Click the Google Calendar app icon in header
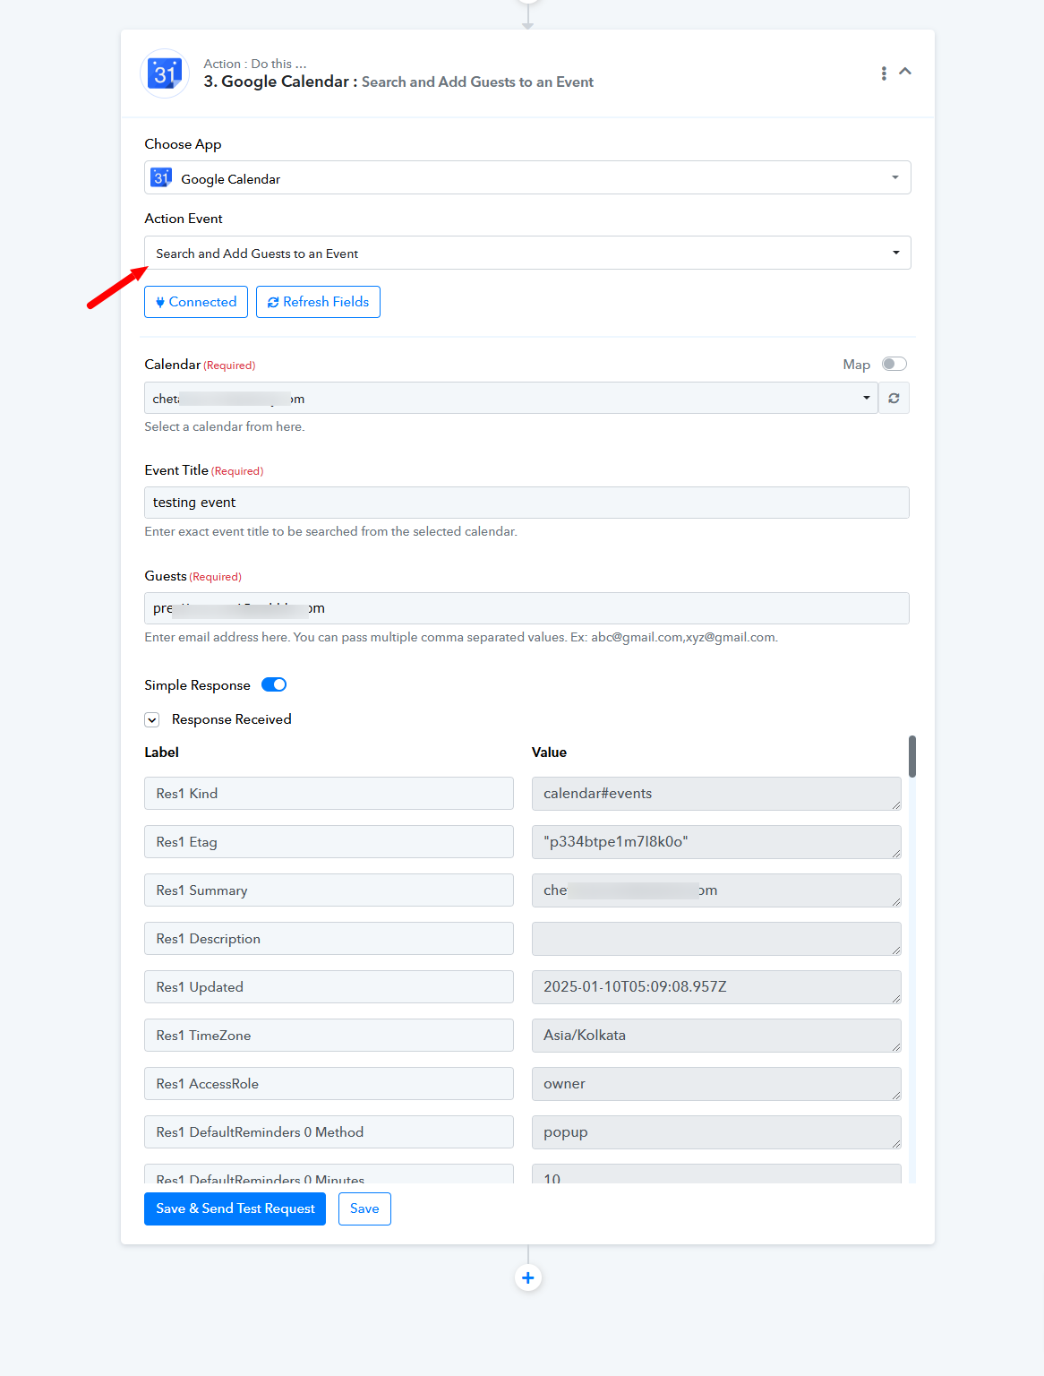Screen dimensions: 1044x1376 click(166, 73)
